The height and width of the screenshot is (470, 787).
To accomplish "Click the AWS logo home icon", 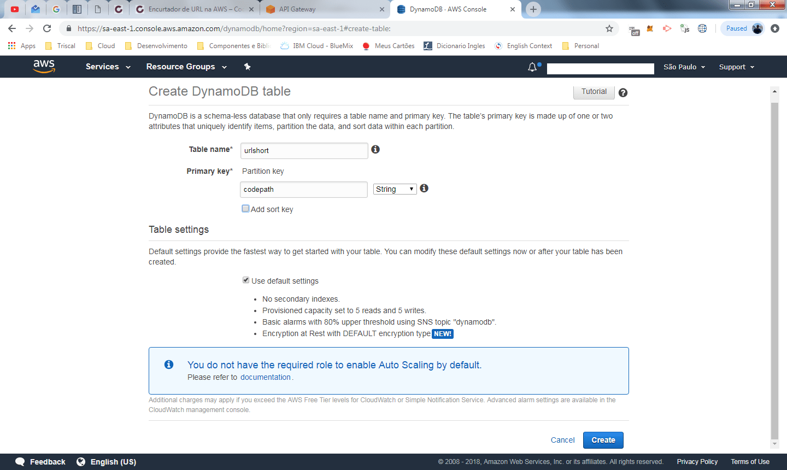I will [x=44, y=66].
